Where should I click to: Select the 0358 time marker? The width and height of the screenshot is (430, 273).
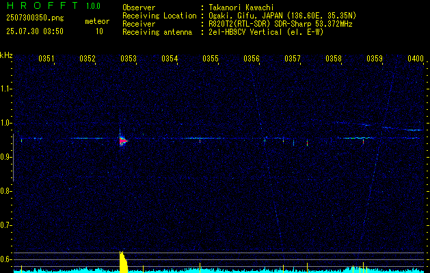pos(334,58)
